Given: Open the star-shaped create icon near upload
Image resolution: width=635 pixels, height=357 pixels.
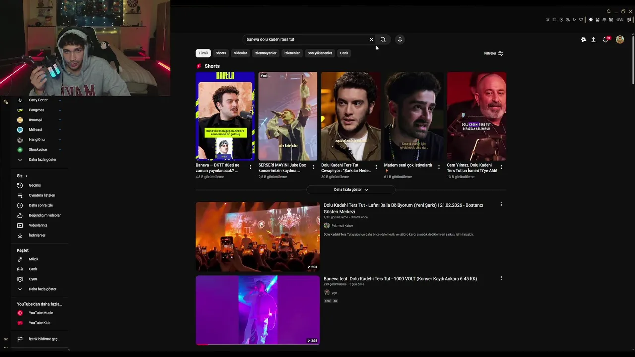Looking at the screenshot, I should click(583, 39).
